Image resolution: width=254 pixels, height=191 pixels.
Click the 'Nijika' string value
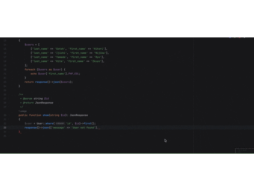pyautogui.click(x=100, y=53)
